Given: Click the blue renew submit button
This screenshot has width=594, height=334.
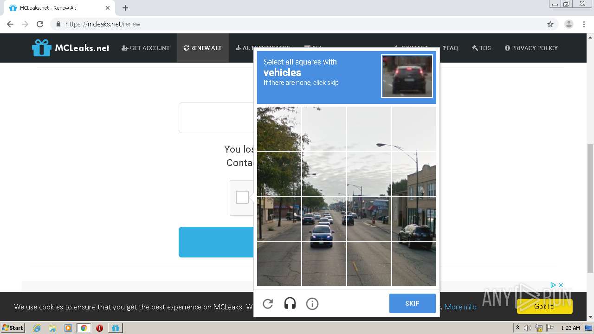Looking at the screenshot, I should tap(216, 242).
